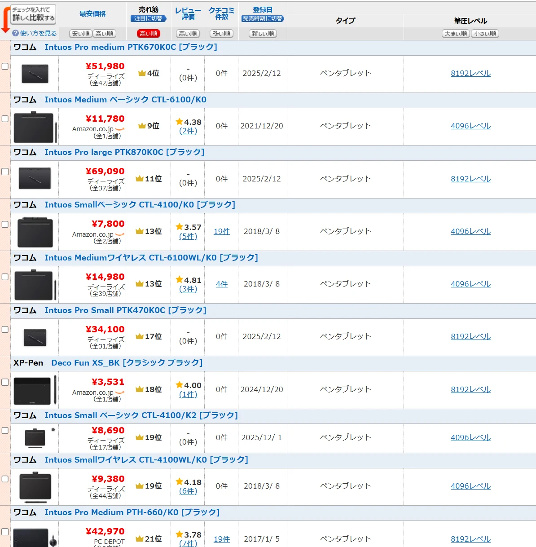The width and height of the screenshot is (536, 547).
Task: Sort 登録日 by 新しい順
Action: pyautogui.click(x=263, y=34)
